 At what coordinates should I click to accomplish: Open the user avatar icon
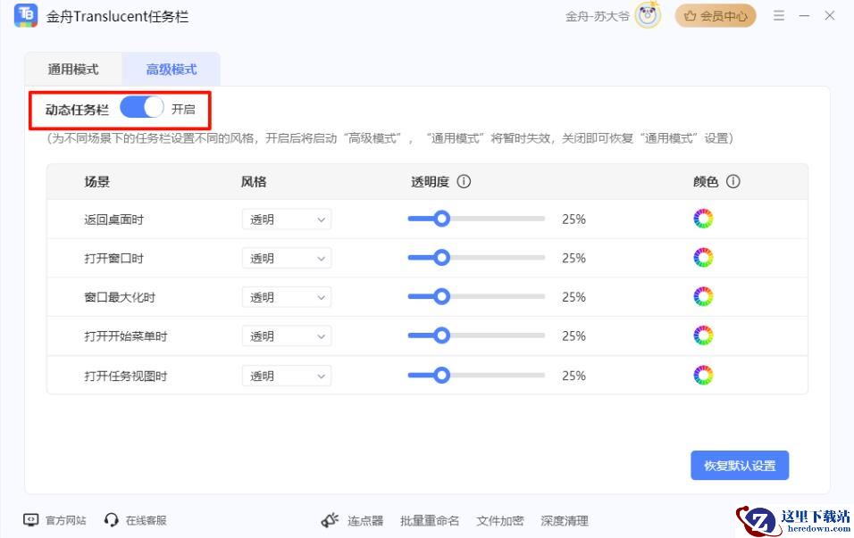649,16
